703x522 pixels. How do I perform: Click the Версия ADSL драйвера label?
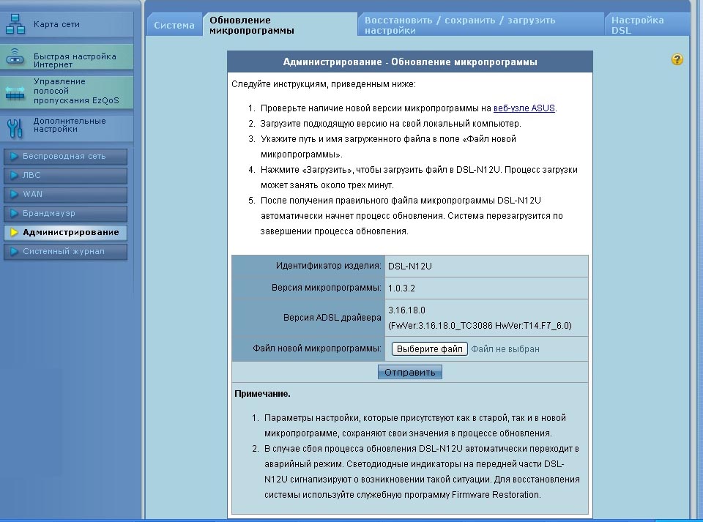[x=332, y=318]
